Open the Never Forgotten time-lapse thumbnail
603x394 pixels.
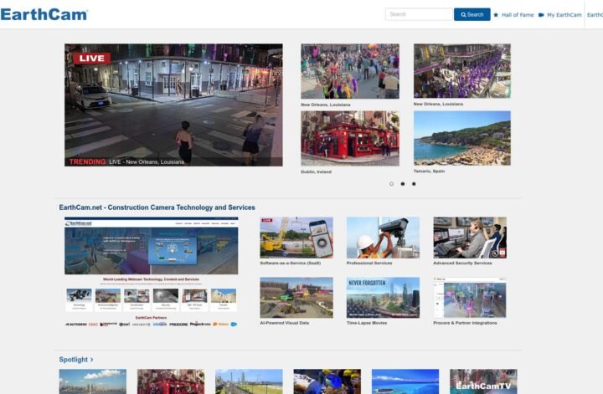tap(383, 298)
